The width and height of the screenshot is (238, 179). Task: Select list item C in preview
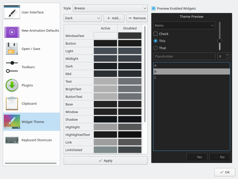coord(192,78)
